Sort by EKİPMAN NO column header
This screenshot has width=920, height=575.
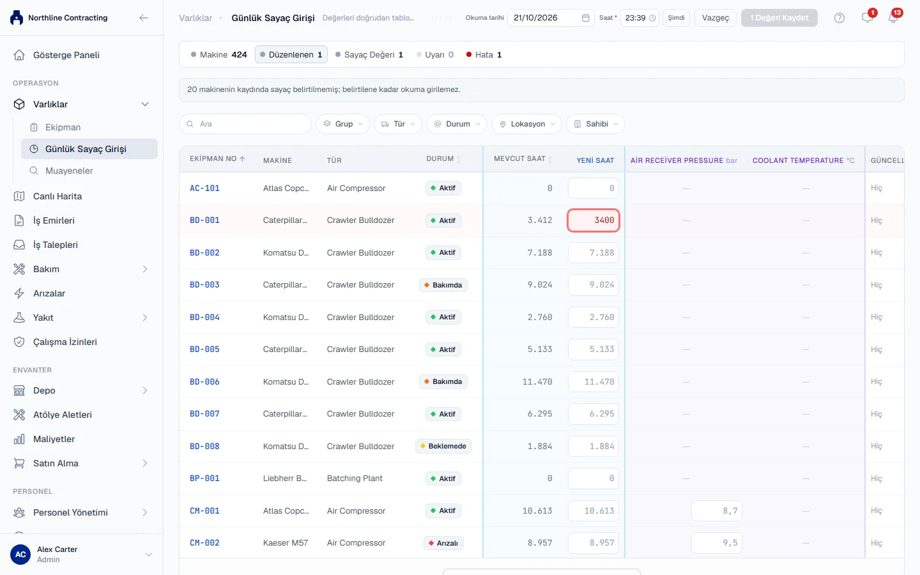click(x=217, y=159)
